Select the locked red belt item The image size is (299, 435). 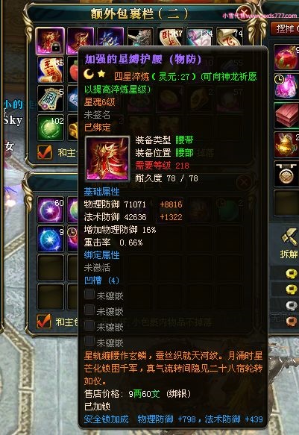pos(50,41)
